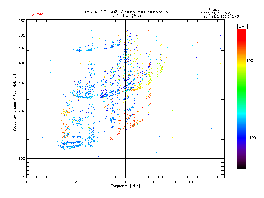Click the '300' height axis label

point(22,83)
